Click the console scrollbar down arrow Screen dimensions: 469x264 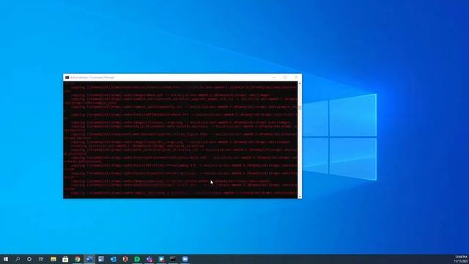pos(300,197)
